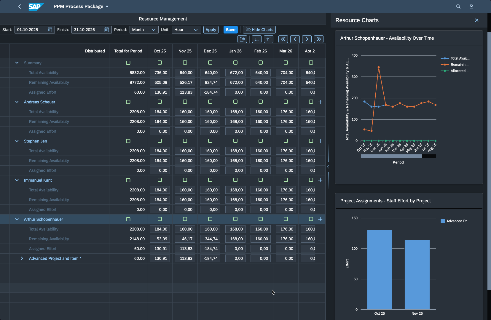
Task: Expand all rows using toolbar icon
Action: [x=256, y=39]
